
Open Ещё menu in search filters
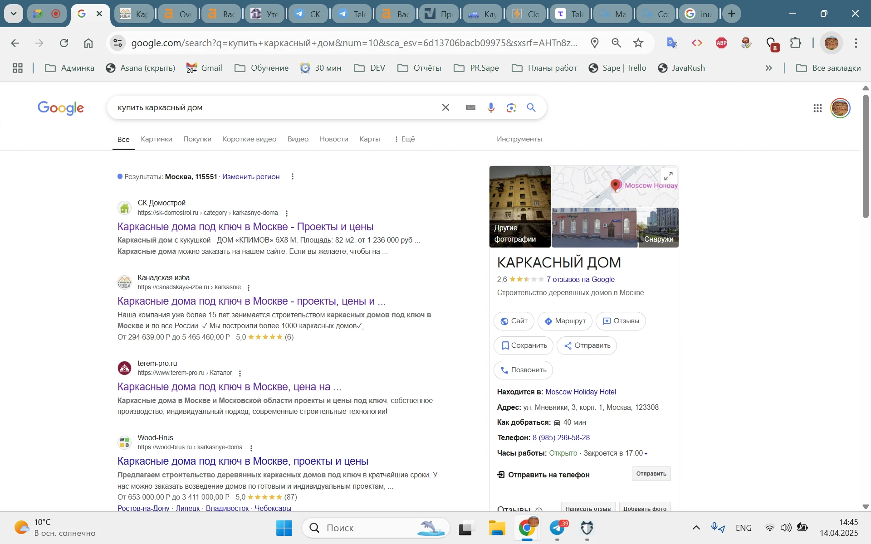[405, 139]
